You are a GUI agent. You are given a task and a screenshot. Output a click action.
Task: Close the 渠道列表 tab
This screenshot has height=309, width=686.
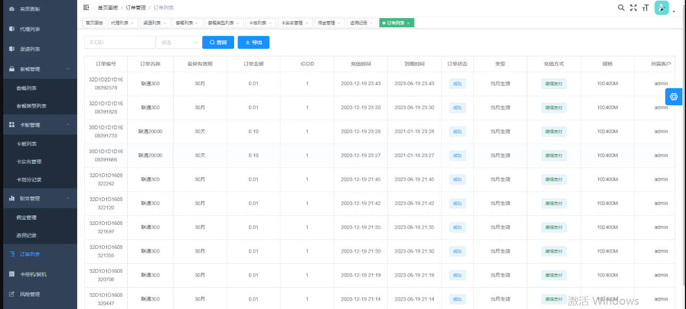165,23
